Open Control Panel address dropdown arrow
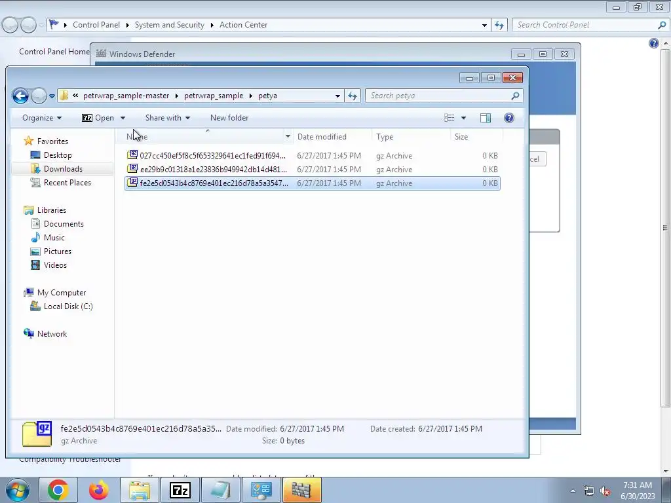This screenshot has height=503, width=671. [x=484, y=25]
